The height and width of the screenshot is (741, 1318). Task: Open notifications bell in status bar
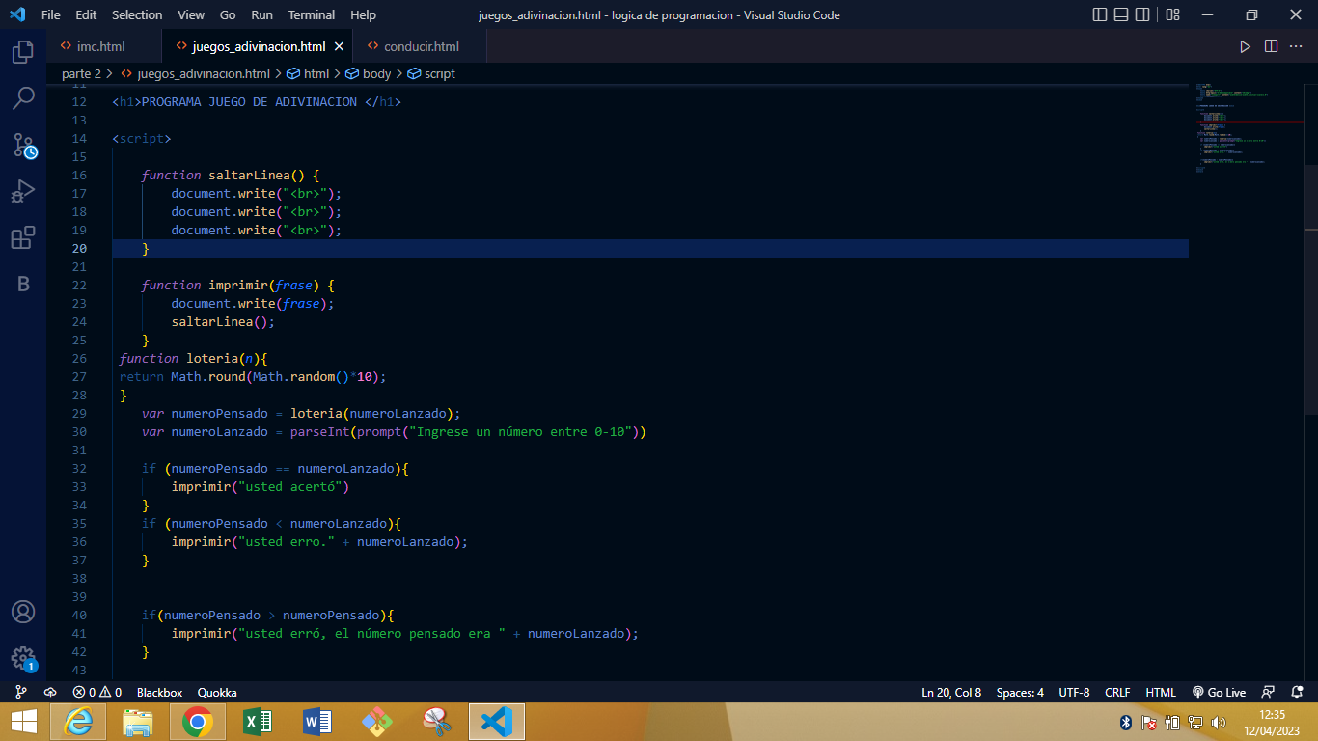(x=1296, y=693)
